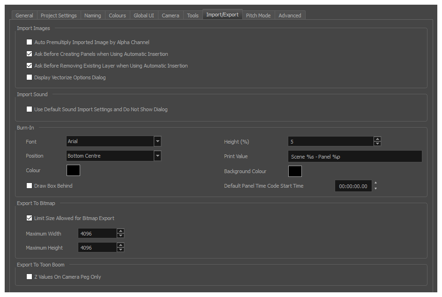442x297 pixels.
Task: Pick the Burn-In Colour swatch
Action: [73, 170]
